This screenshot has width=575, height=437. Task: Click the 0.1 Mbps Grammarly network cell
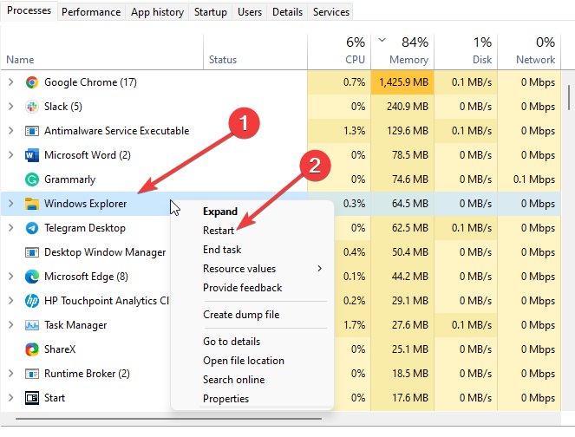pos(529,179)
